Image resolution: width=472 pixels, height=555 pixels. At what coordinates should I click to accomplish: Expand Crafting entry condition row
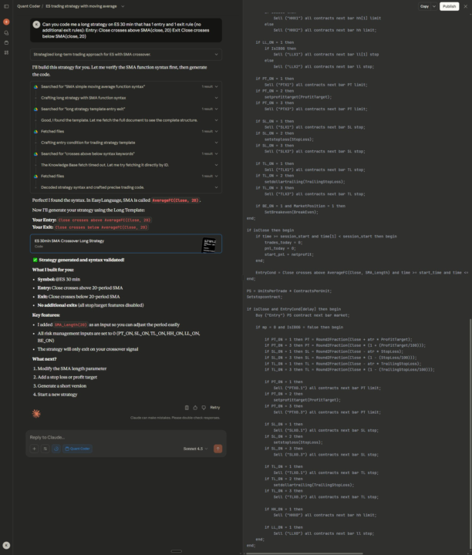tap(126, 143)
